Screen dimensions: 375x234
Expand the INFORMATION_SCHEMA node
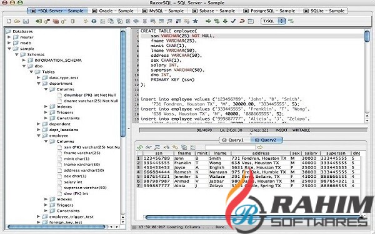click(24, 60)
